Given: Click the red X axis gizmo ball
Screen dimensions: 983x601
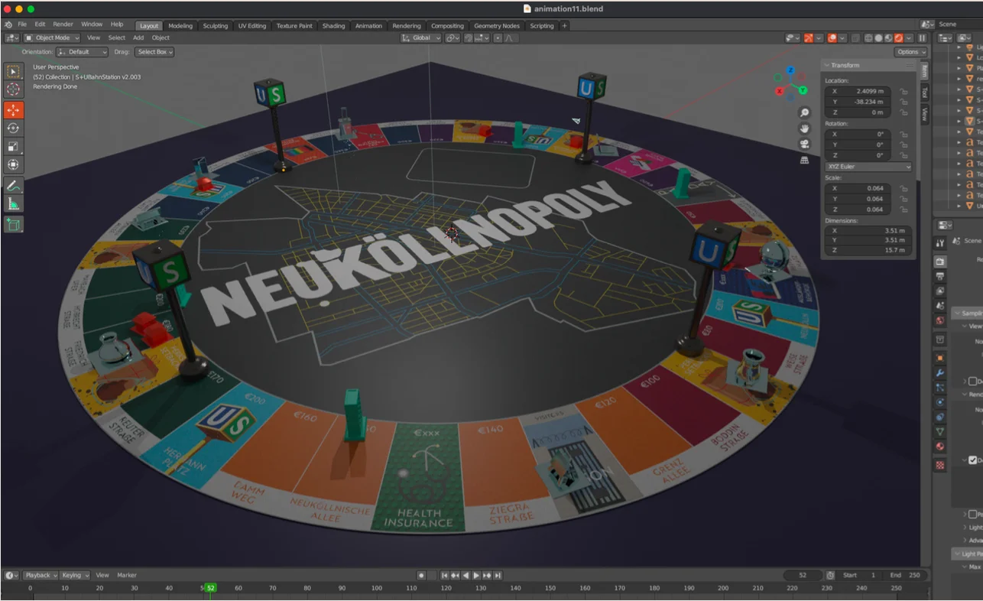Looking at the screenshot, I should (x=780, y=91).
